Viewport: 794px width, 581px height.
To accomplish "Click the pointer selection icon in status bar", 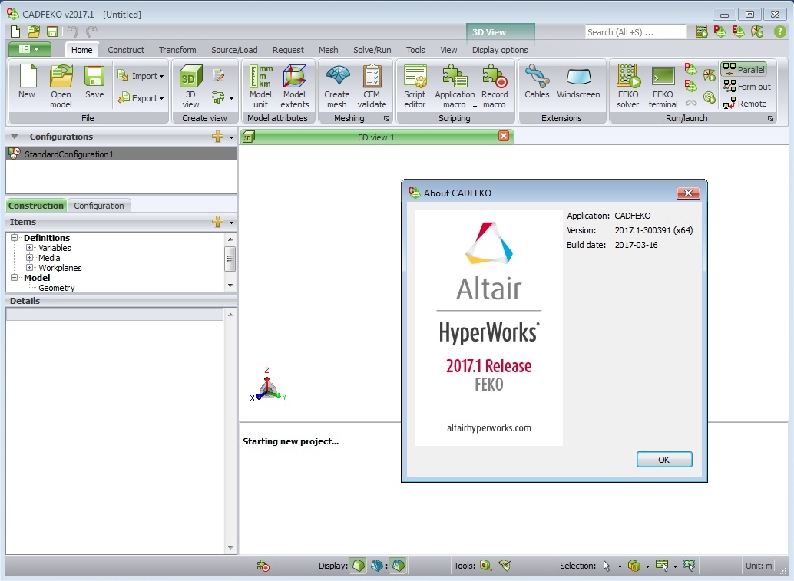I will [606, 566].
